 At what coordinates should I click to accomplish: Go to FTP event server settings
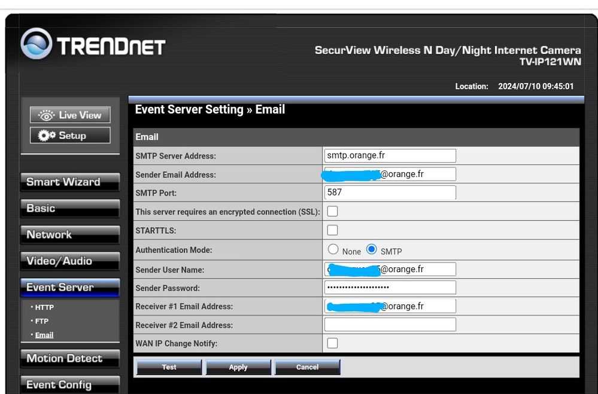[x=41, y=321]
